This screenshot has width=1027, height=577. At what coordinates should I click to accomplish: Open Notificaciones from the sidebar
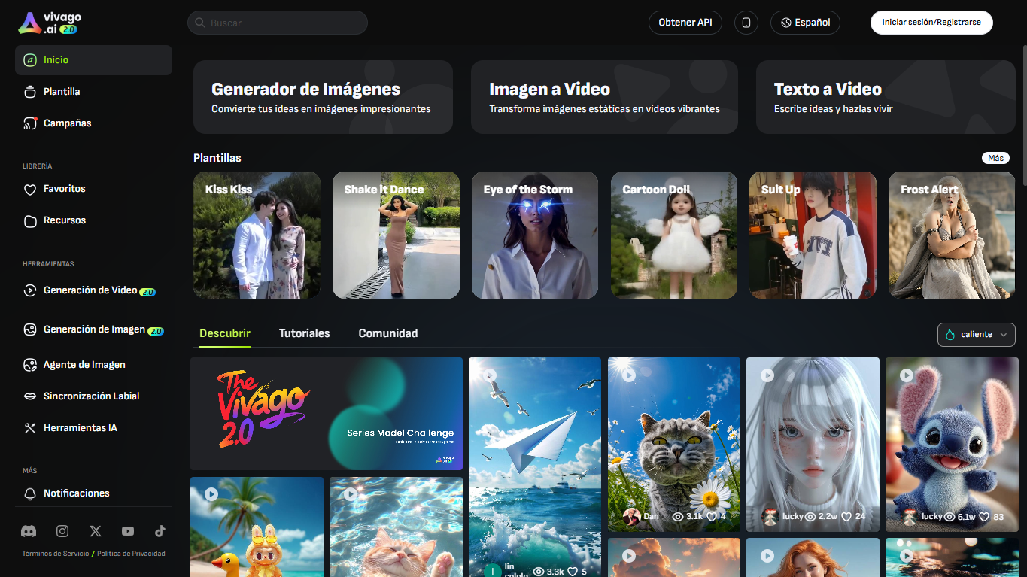pyautogui.click(x=76, y=493)
